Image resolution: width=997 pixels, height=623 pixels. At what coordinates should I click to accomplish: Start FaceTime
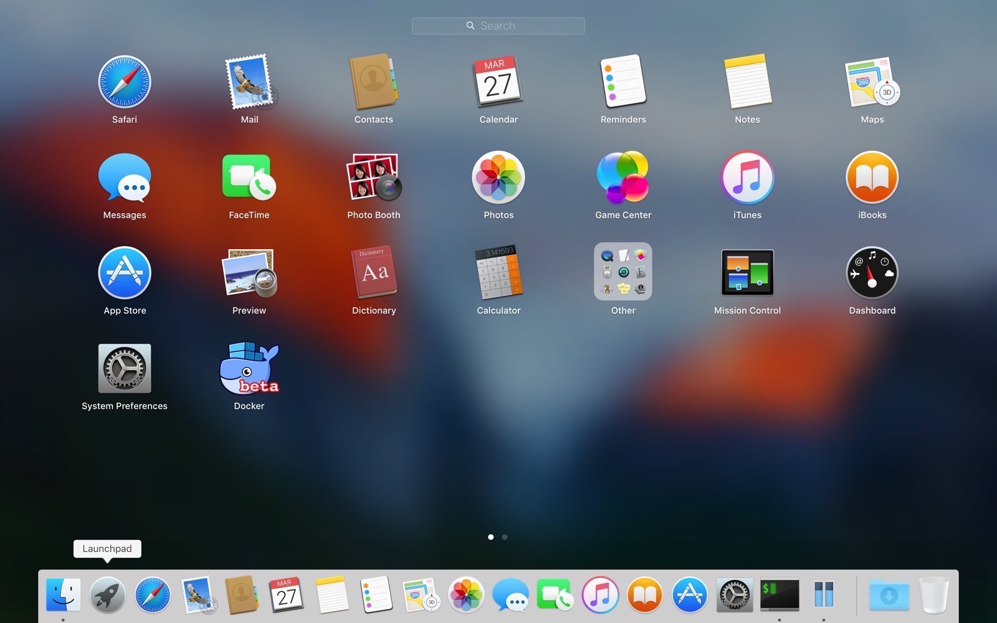[249, 177]
